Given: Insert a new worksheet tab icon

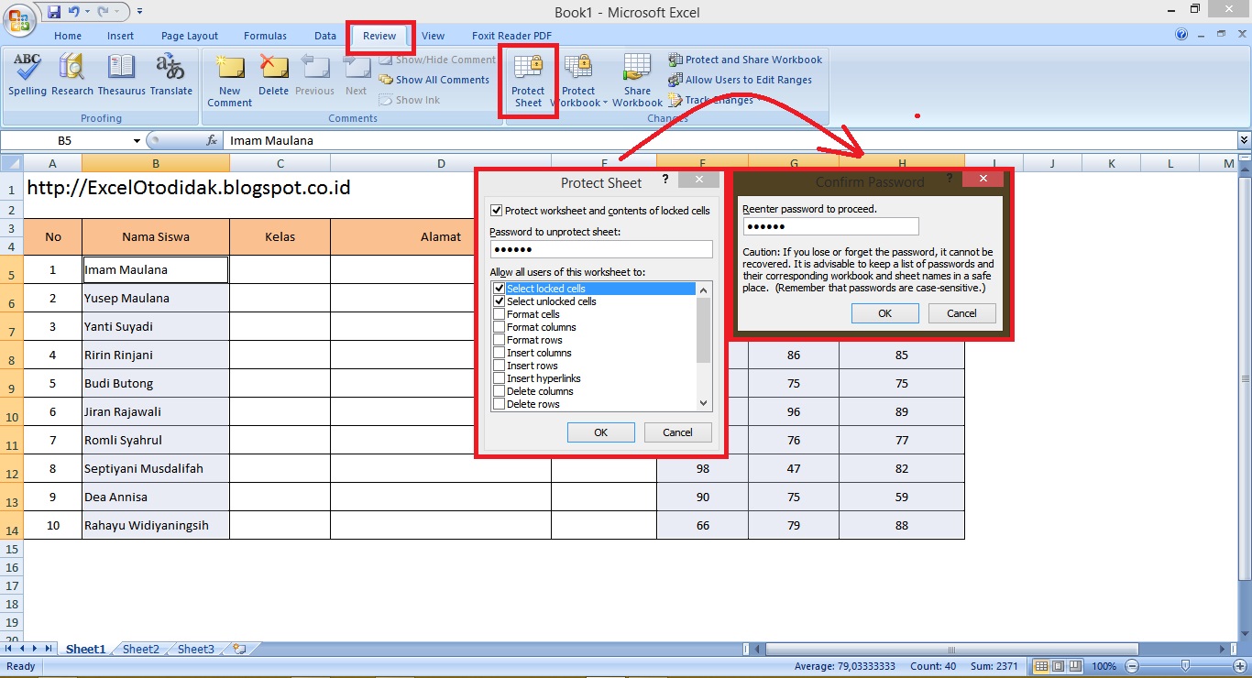Looking at the screenshot, I should pyautogui.click(x=239, y=649).
